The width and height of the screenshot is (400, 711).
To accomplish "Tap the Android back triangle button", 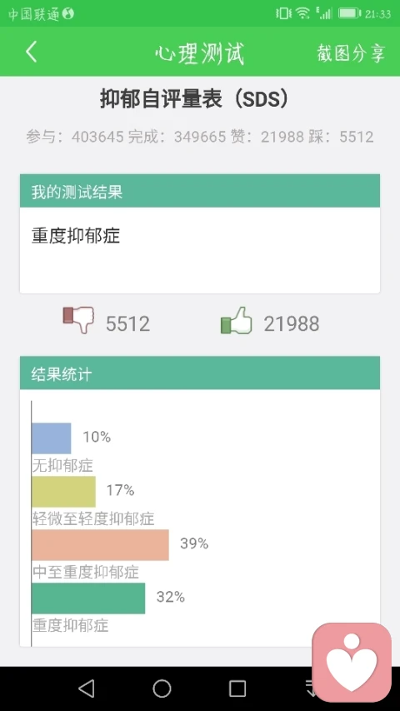I will coord(86,688).
